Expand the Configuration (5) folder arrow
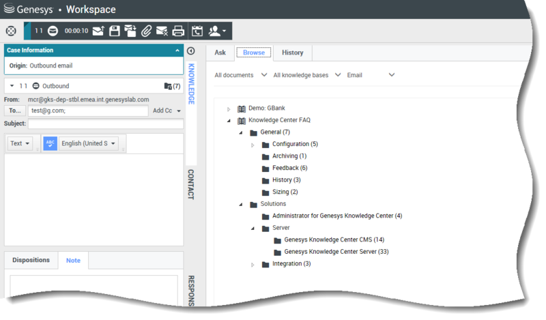Screen dimensions: 546x320 pos(253,145)
